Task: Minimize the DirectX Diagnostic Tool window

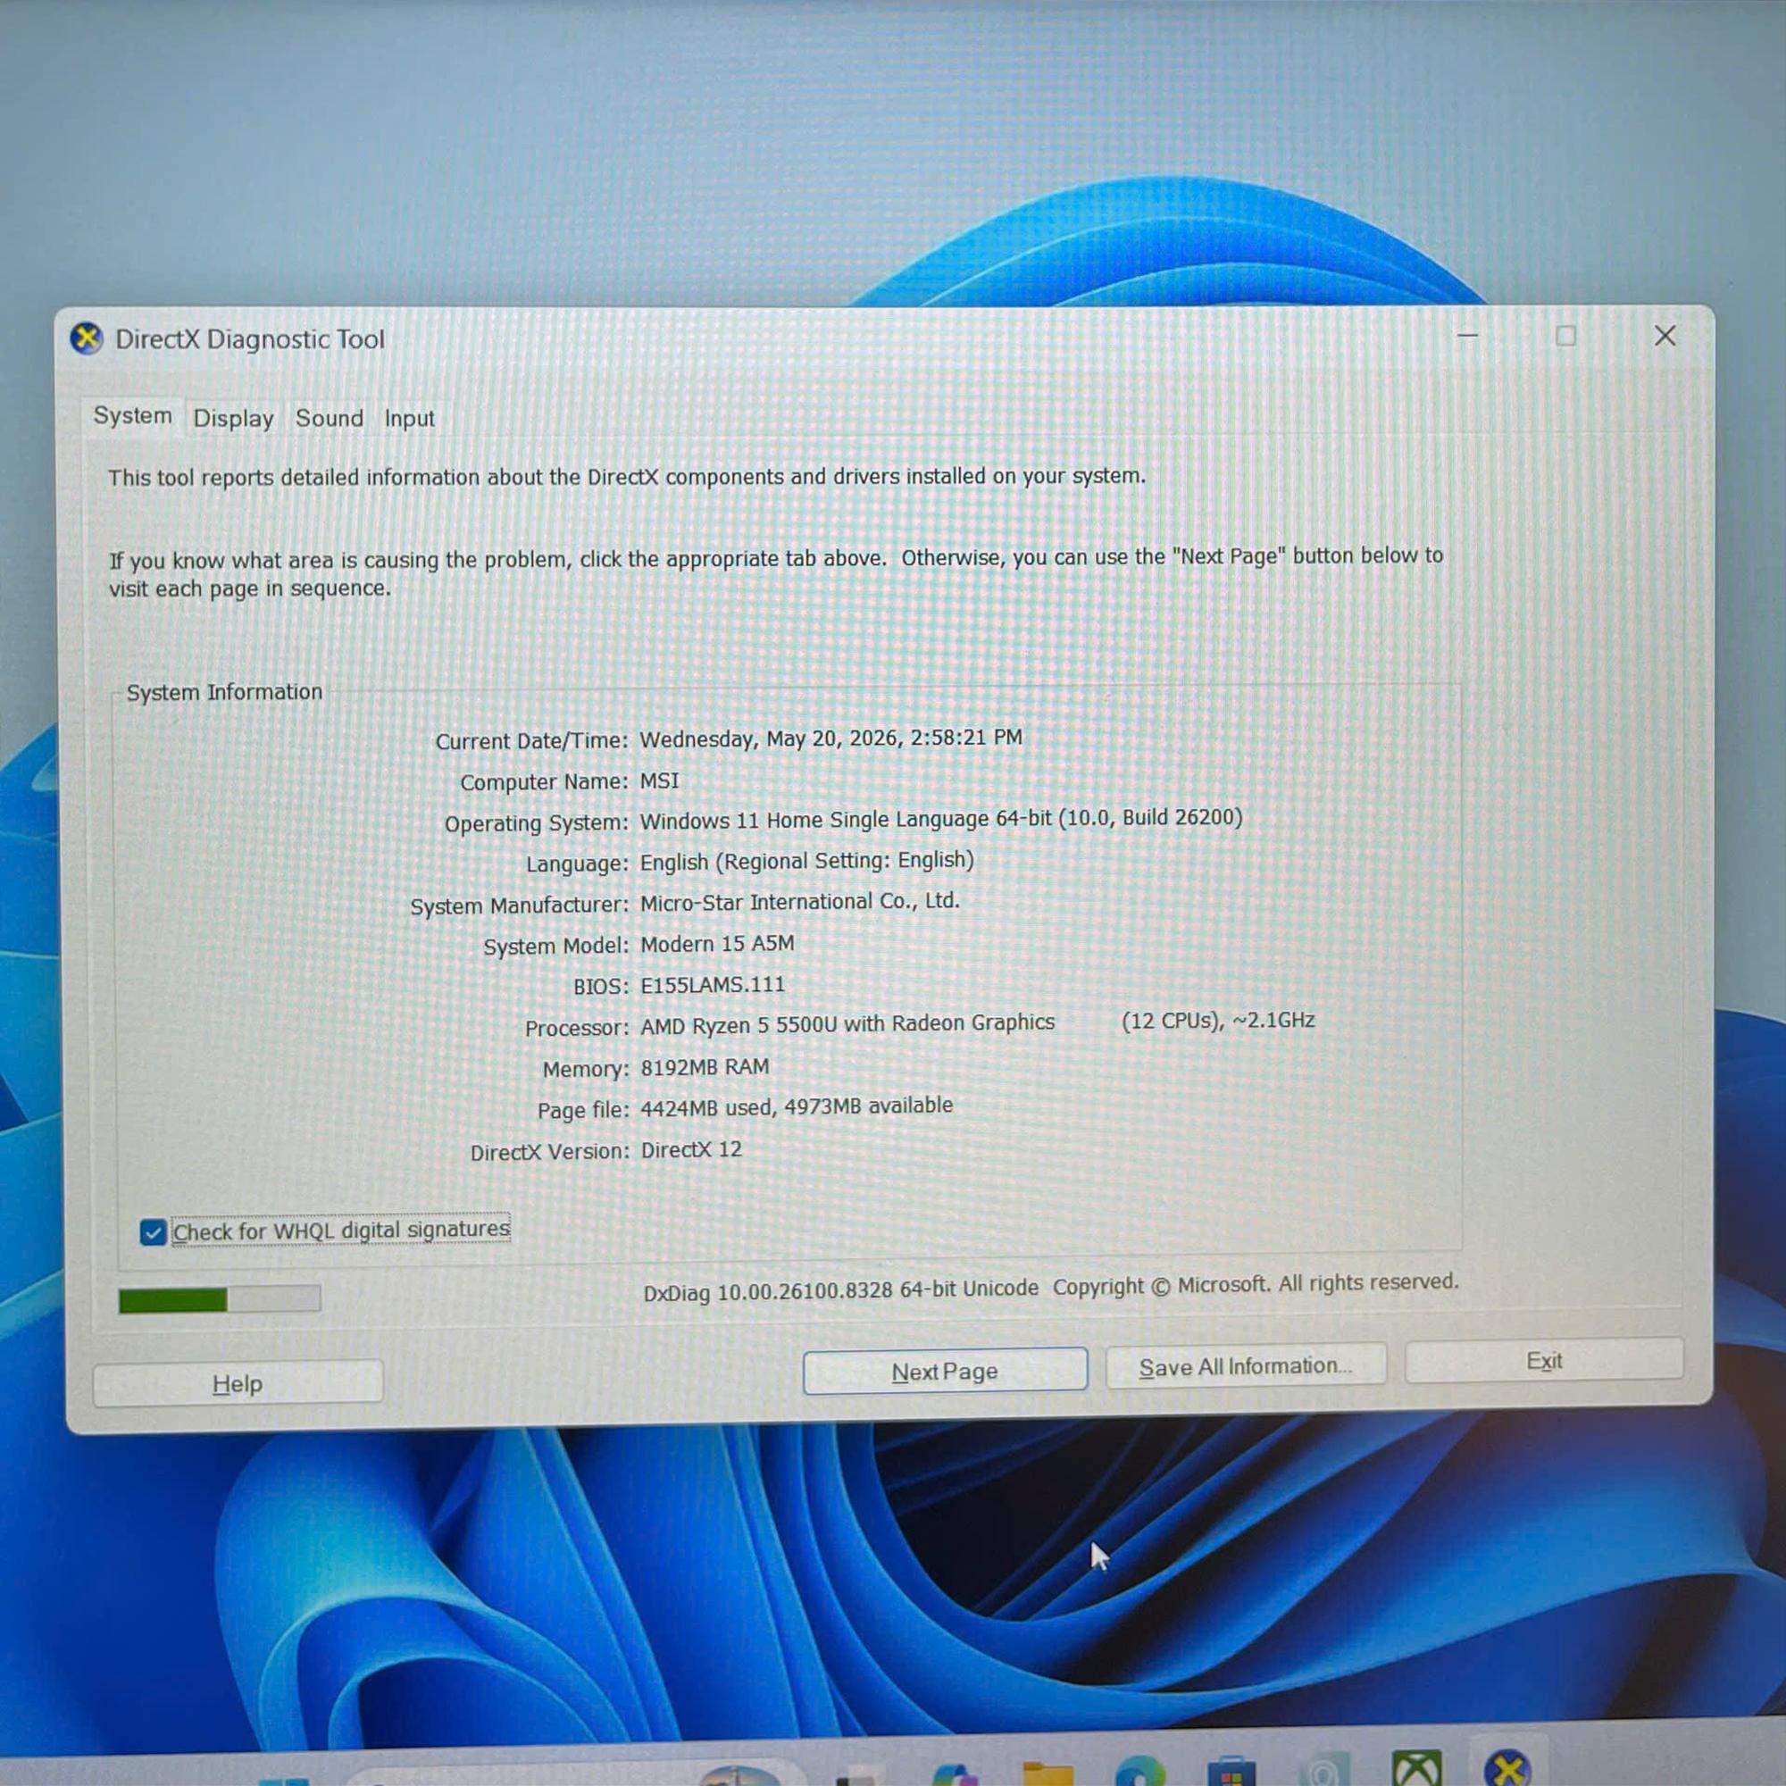Action: coord(1468,336)
